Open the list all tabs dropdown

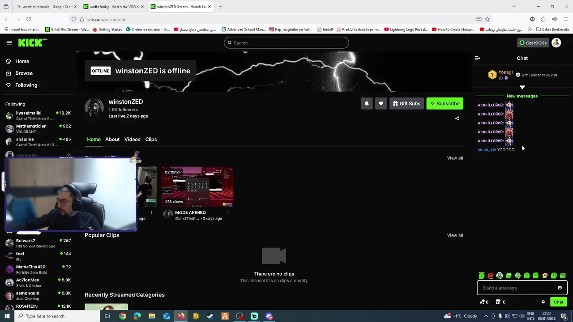[513, 7]
